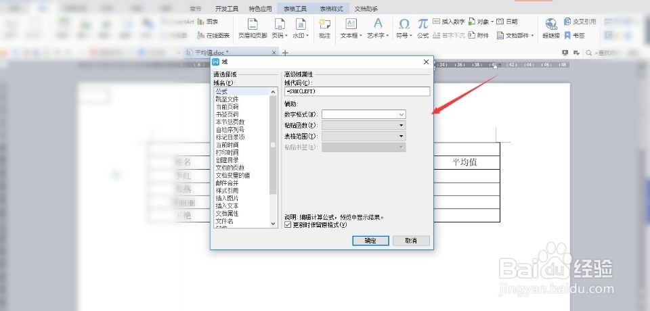The height and width of the screenshot is (311, 650).
Task: Confirm the dialog with the 确定 button
Action: pos(370,241)
